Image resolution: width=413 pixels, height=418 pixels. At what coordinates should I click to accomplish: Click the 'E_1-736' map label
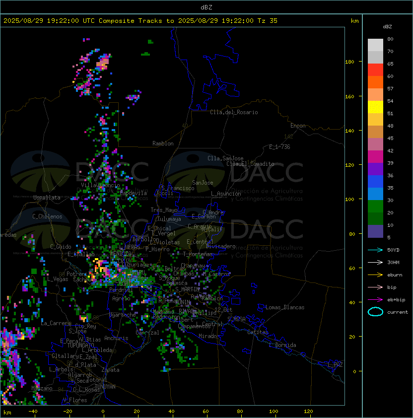point(279,147)
